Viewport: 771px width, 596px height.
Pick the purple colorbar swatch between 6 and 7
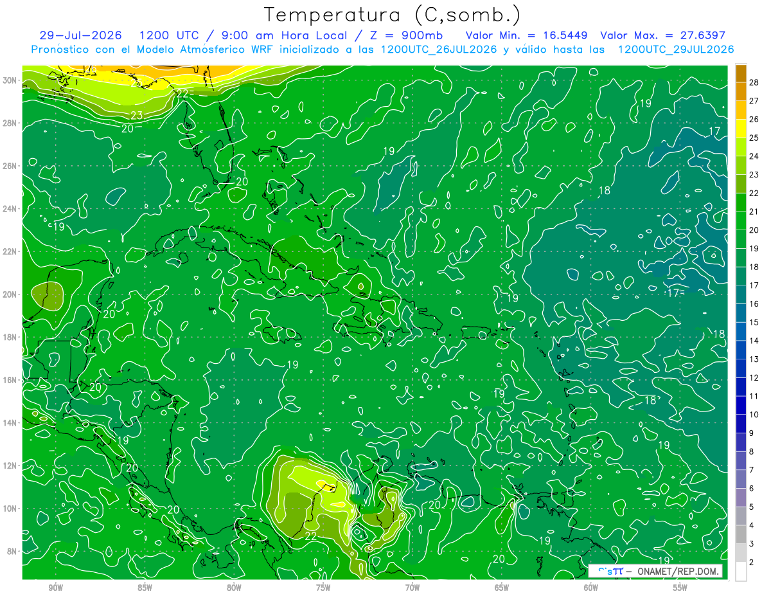tap(741, 479)
